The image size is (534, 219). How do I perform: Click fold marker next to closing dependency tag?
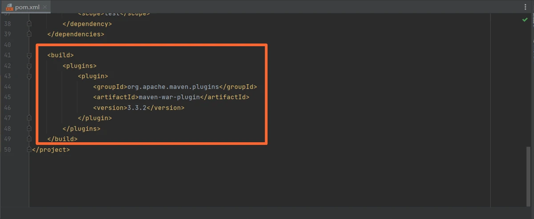click(29, 24)
